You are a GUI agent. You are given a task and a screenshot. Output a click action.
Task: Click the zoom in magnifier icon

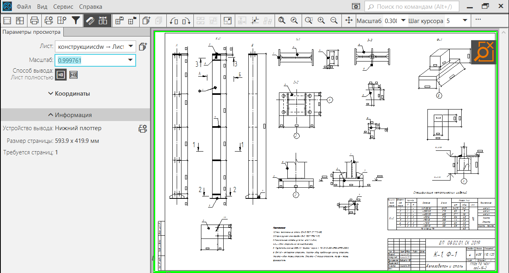click(321, 20)
